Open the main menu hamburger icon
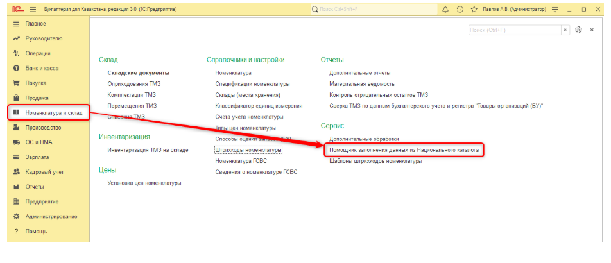The image size is (611, 263). click(32, 10)
